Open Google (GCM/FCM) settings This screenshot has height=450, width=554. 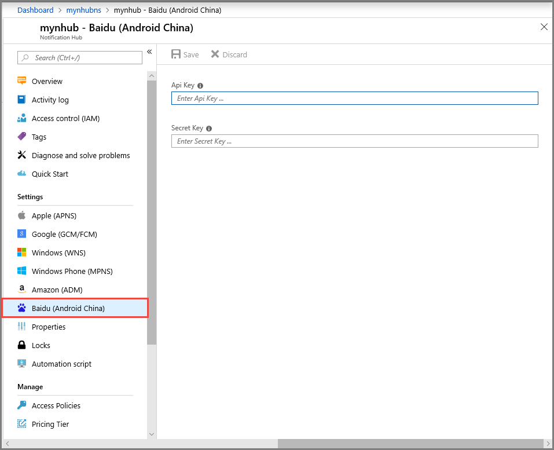pyautogui.click(x=64, y=234)
